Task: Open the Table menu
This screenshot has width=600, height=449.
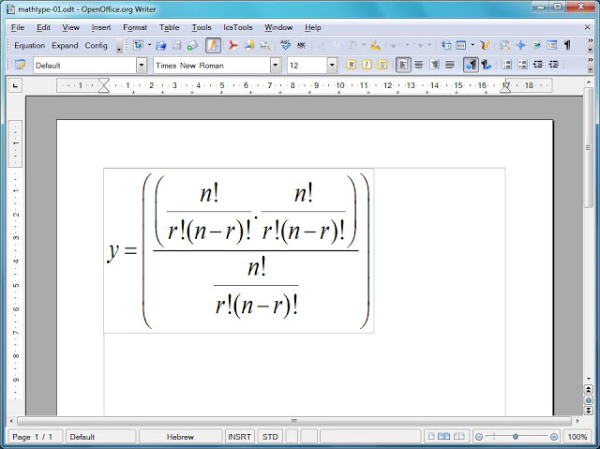Action: click(169, 27)
